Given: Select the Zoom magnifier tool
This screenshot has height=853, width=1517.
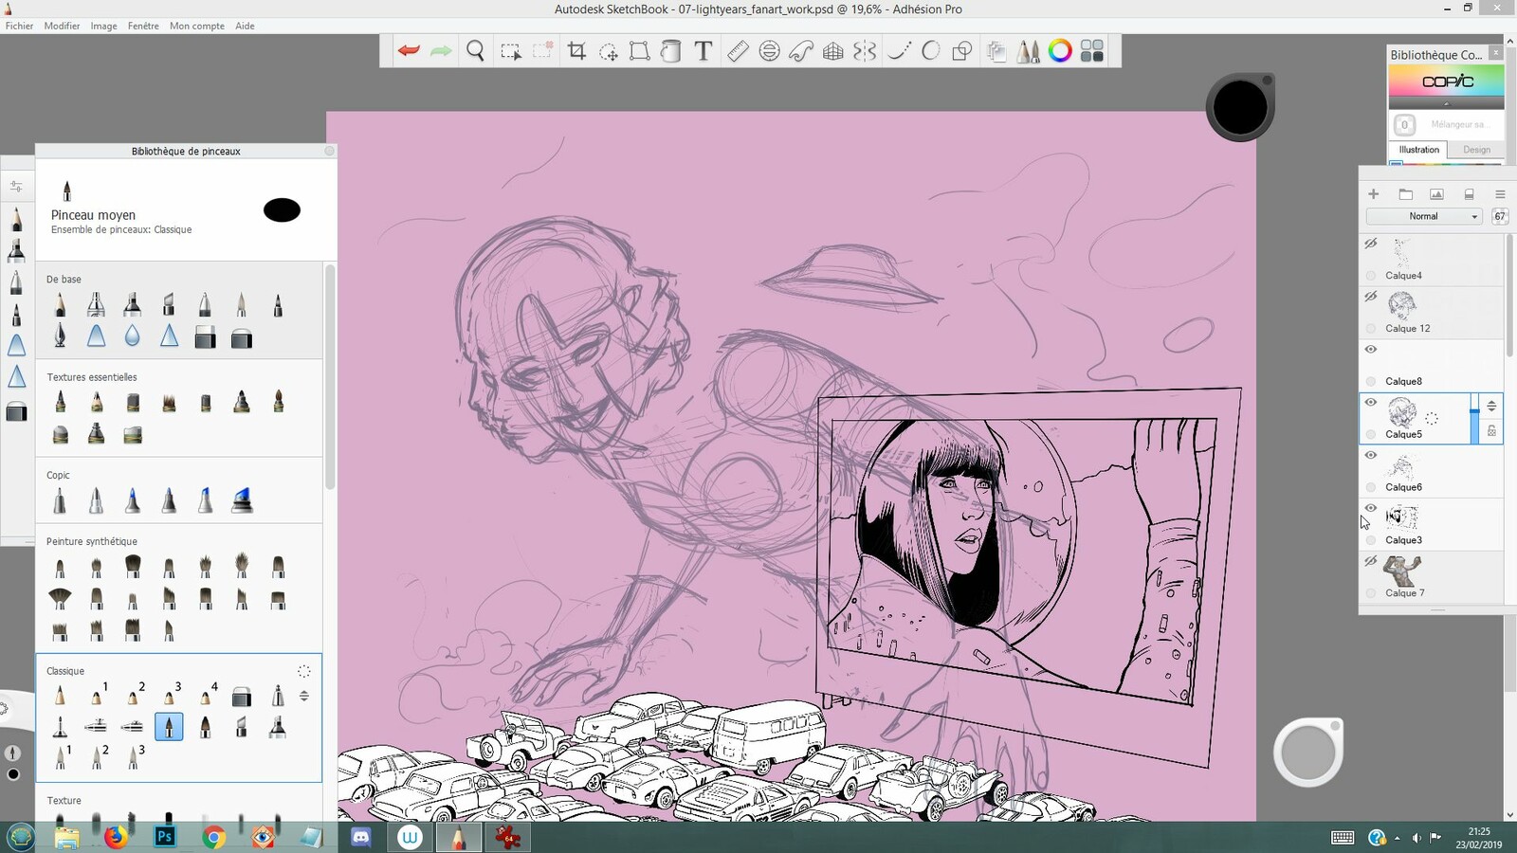Looking at the screenshot, I should tap(476, 50).
